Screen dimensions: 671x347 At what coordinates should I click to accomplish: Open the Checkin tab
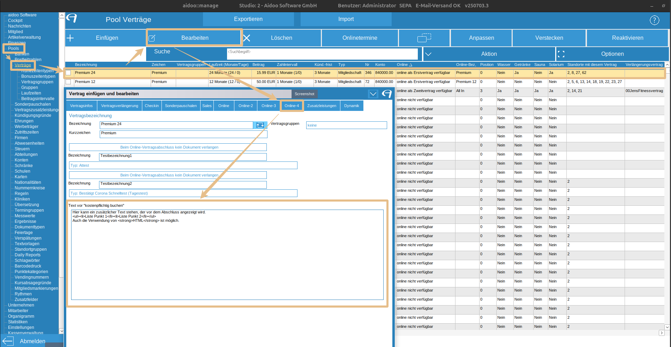click(x=152, y=106)
